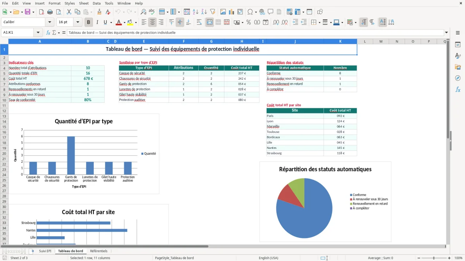Click the Export as PDF icon
Viewport: 465px width, 261px height.
coord(41,12)
